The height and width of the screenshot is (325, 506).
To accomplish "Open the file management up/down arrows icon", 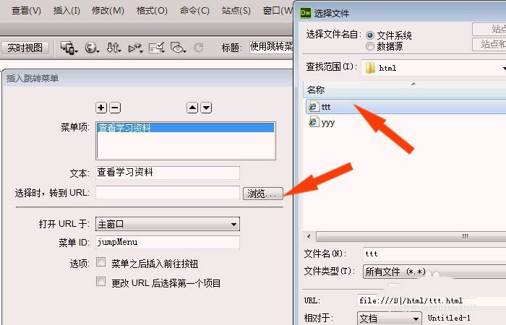I will 113,48.
